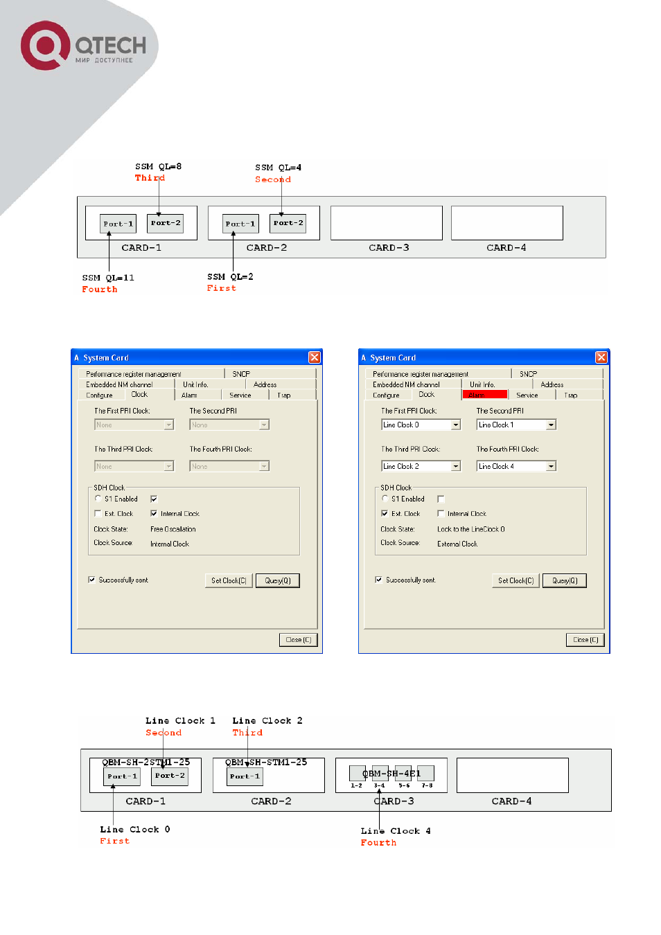
Task: Click Set Clock(C) in the right dialog
Action: tap(515, 580)
